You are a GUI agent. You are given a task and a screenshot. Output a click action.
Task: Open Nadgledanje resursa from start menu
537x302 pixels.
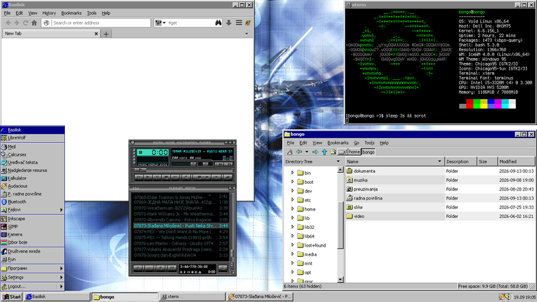(32, 170)
